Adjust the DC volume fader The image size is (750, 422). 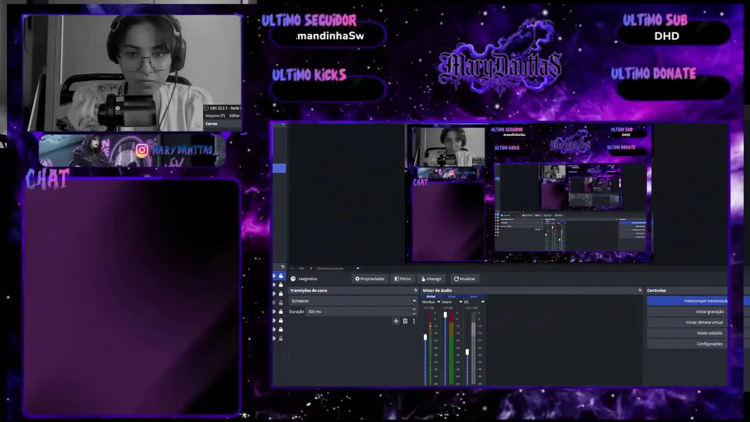click(x=467, y=352)
